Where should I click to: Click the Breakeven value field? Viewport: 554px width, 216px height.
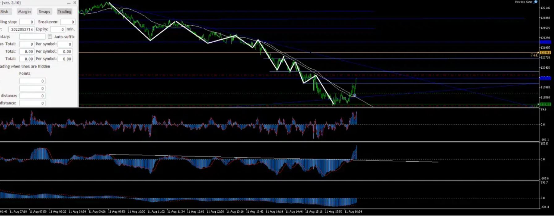point(68,22)
